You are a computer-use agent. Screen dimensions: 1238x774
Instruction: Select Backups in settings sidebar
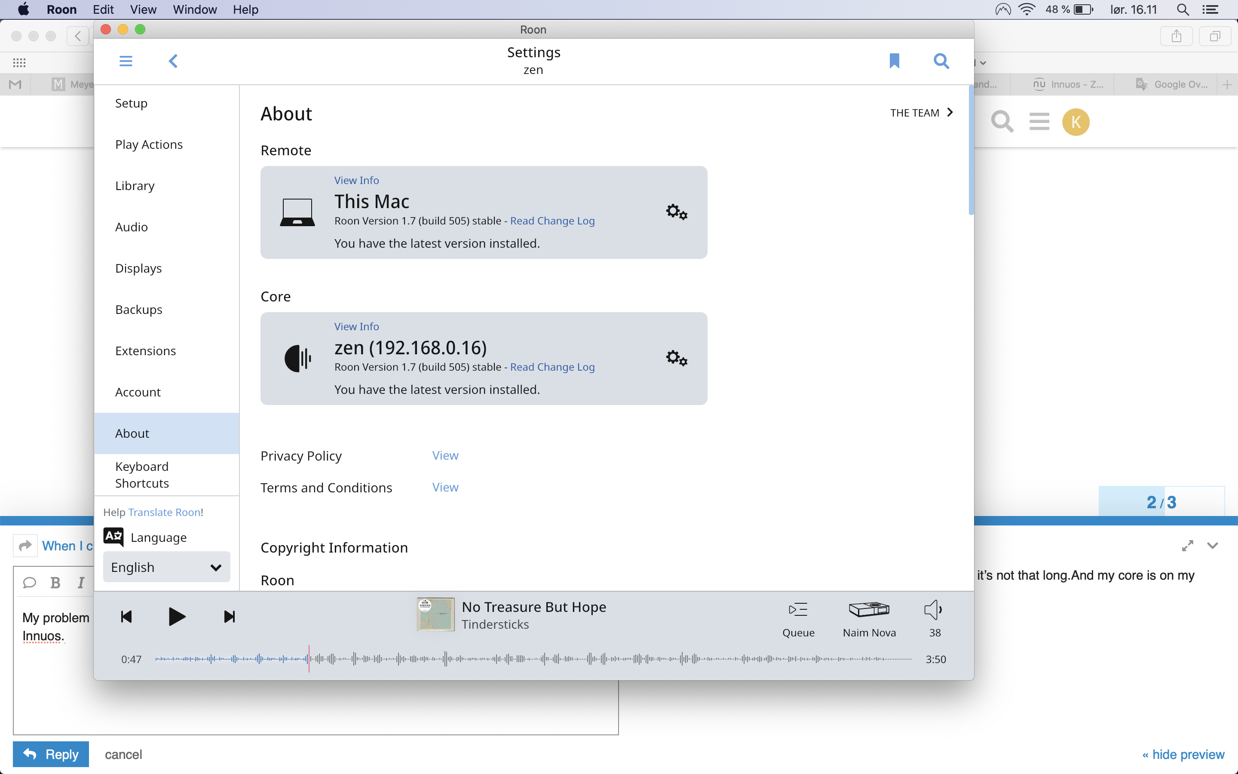167,310
